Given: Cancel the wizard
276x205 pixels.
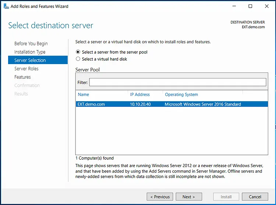Looking at the screenshot, I should (255, 197).
